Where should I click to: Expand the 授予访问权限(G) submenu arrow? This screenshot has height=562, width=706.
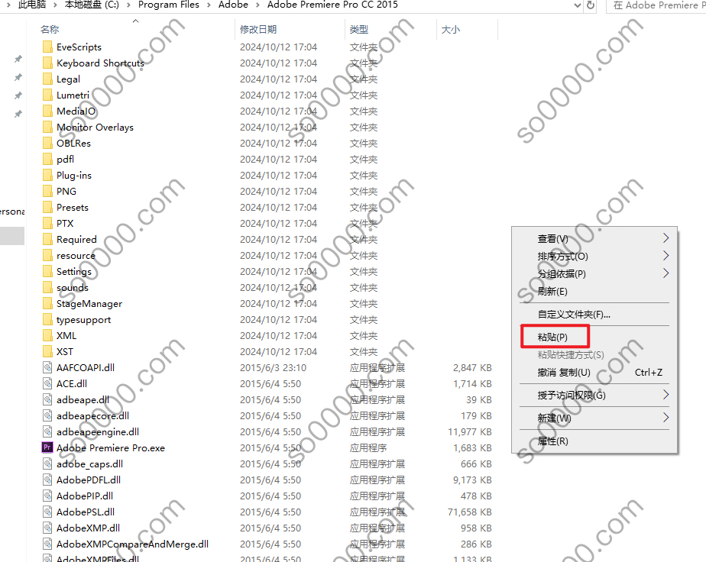[x=666, y=395]
